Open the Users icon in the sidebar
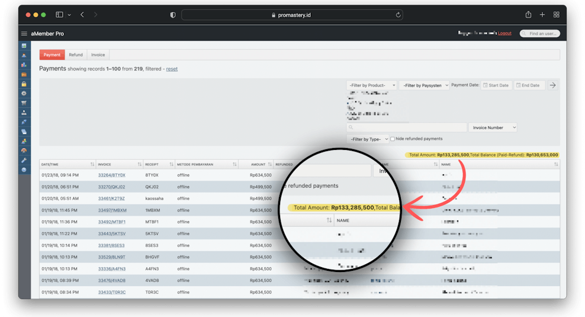The height and width of the screenshot is (317, 585). click(x=24, y=55)
